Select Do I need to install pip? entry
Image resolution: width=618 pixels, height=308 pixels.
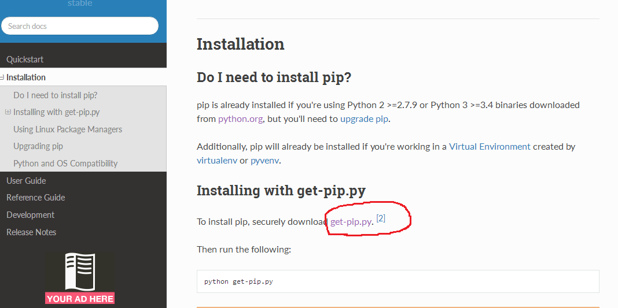55,95
